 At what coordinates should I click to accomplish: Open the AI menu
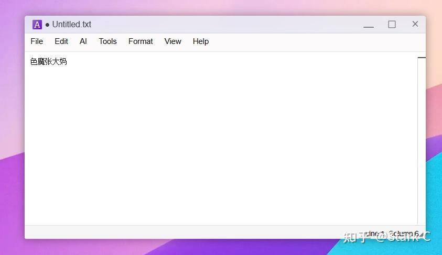tap(83, 41)
